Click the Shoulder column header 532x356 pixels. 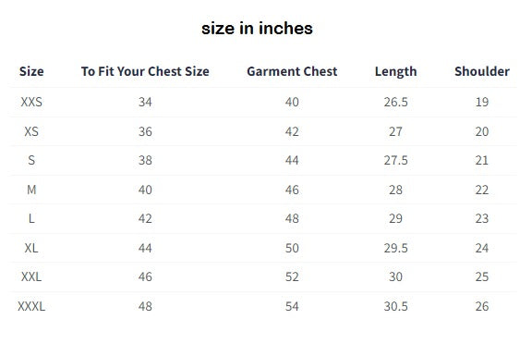[x=482, y=71]
